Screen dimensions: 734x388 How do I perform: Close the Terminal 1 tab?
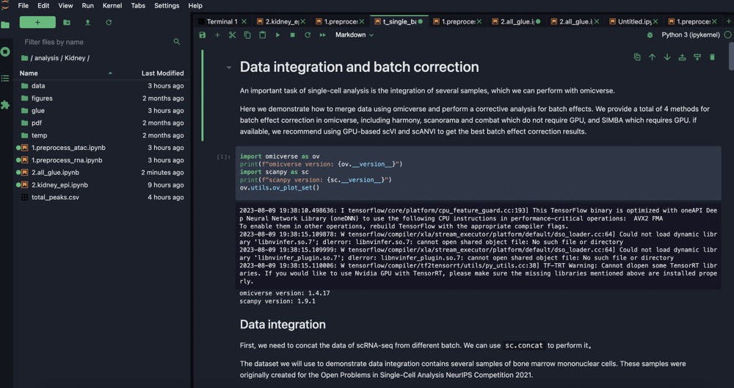(x=244, y=21)
